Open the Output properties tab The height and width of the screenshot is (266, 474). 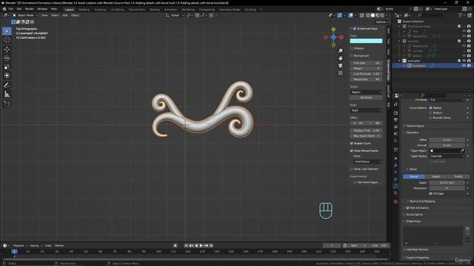coord(395,120)
